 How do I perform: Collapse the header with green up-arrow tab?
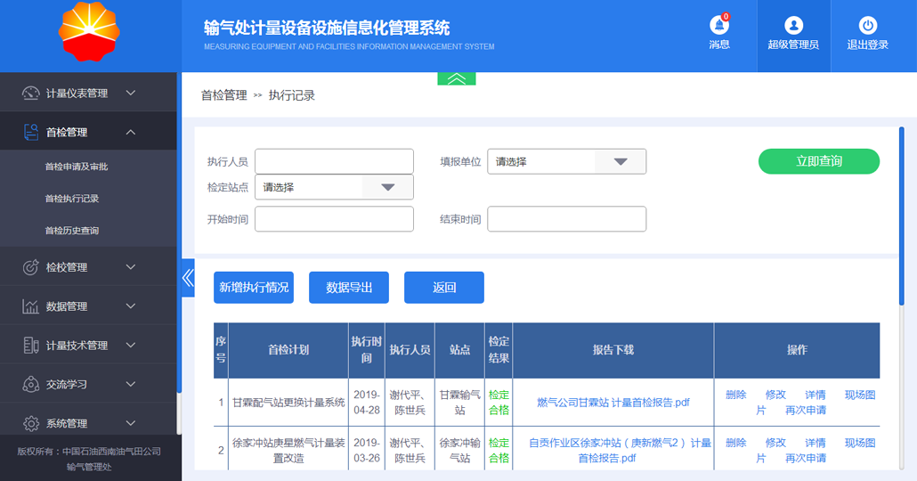click(x=457, y=78)
